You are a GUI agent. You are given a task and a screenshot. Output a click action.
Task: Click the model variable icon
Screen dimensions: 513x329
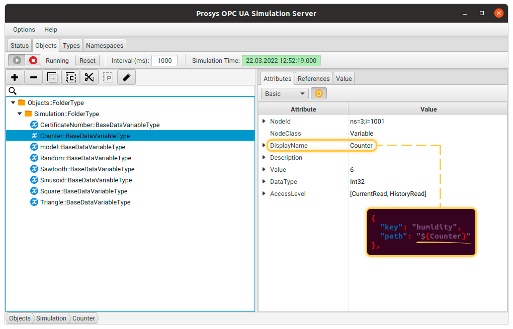[34, 147]
